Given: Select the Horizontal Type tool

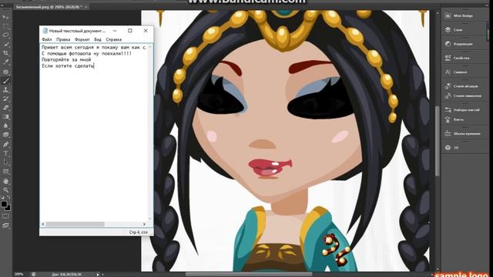Looking at the screenshot, I should click(5, 154).
